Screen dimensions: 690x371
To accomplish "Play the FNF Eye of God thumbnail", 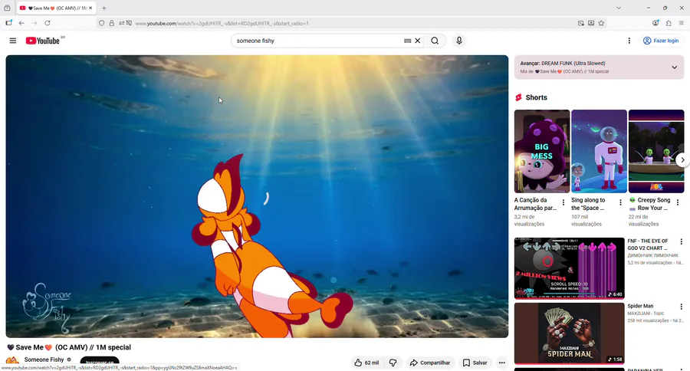I will tap(569, 268).
